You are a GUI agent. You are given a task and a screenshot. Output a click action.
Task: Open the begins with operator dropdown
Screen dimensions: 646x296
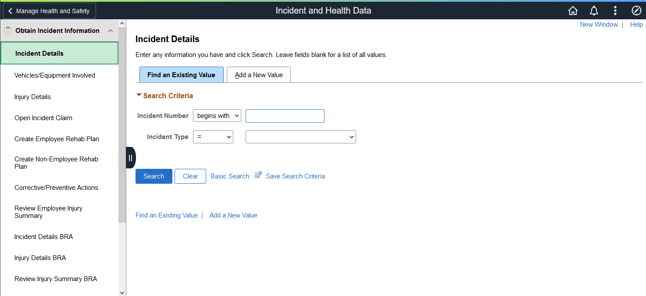[217, 116]
